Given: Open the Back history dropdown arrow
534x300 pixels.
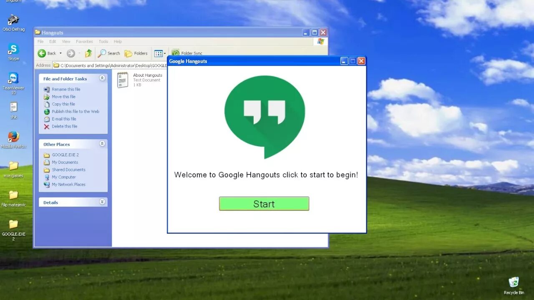Looking at the screenshot, I should coord(60,53).
